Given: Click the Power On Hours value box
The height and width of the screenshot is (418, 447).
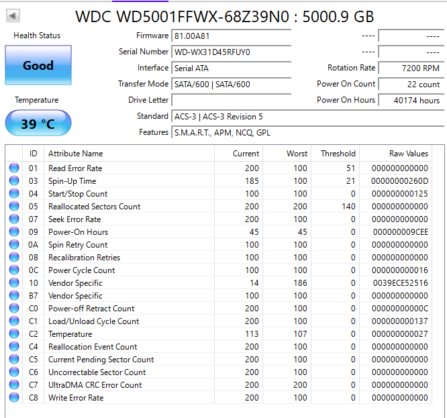Looking at the screenshot, I should pos(409,100).
